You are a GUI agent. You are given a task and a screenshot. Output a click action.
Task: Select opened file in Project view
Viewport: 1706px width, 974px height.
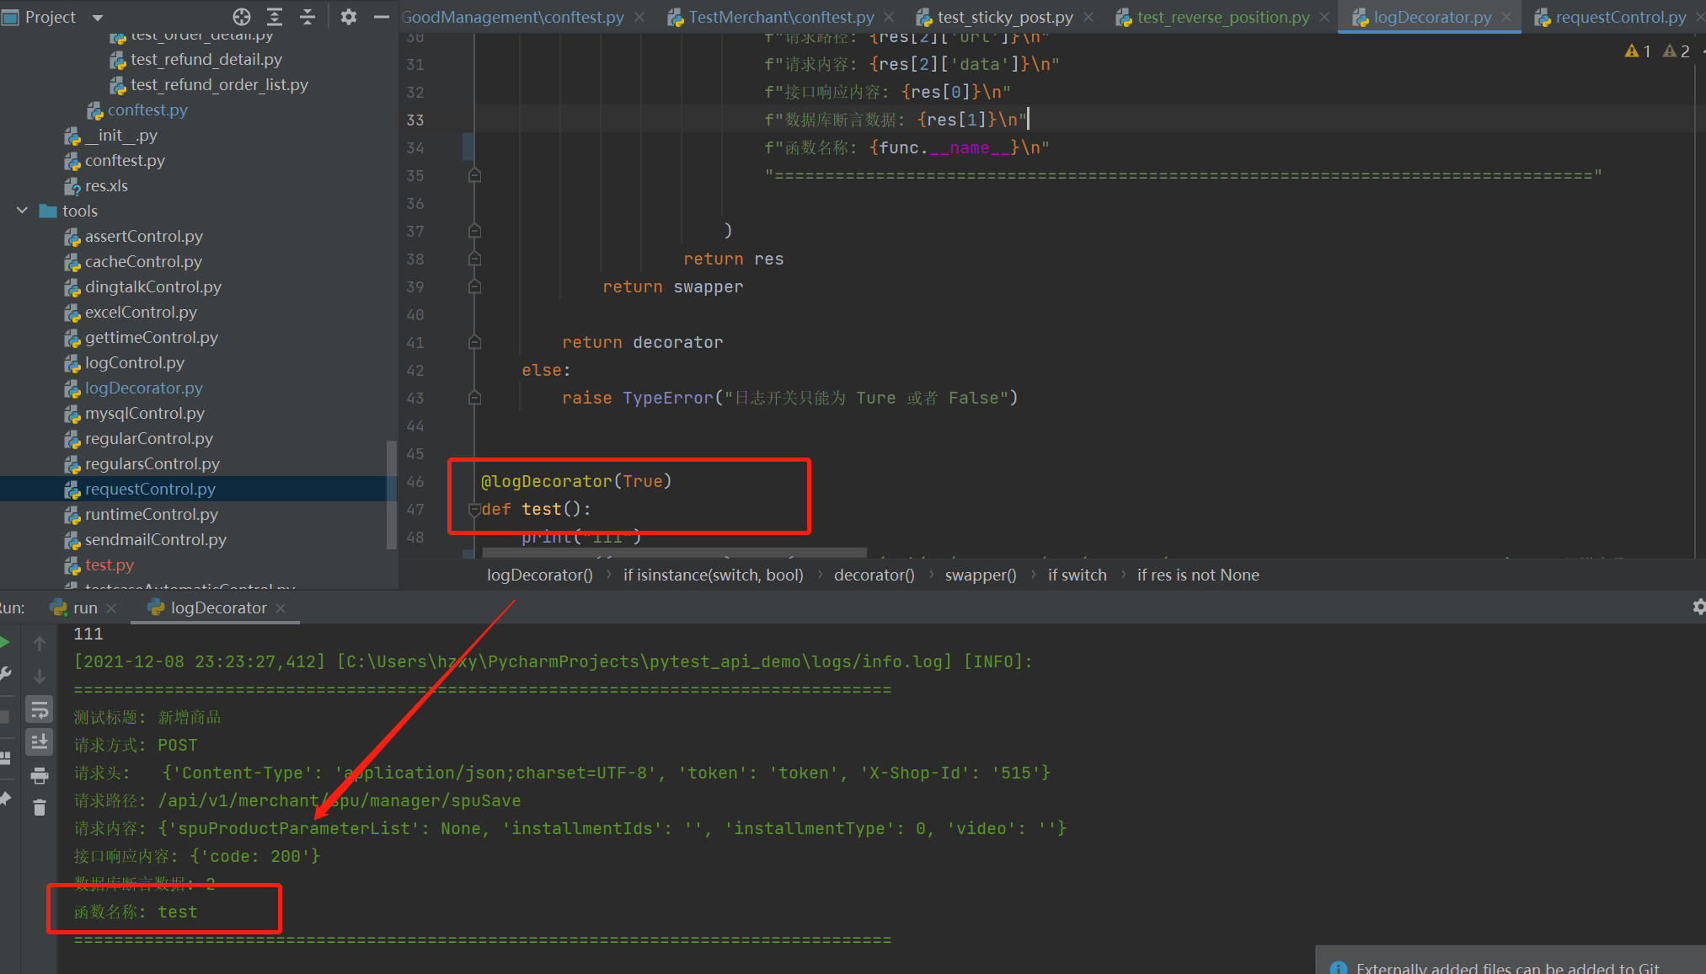[x=242, y=17]
